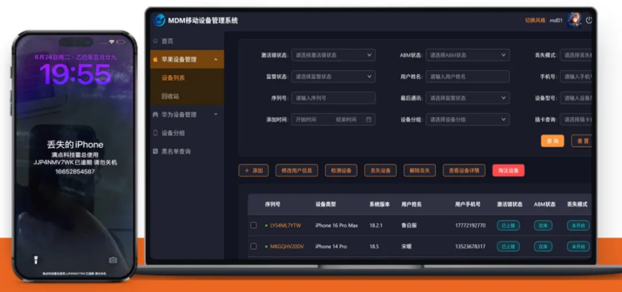Image resolution: width=622 pixels, height=292 pixels.
Task: Click the power logout icon
Action: click(x=589, y=20)
